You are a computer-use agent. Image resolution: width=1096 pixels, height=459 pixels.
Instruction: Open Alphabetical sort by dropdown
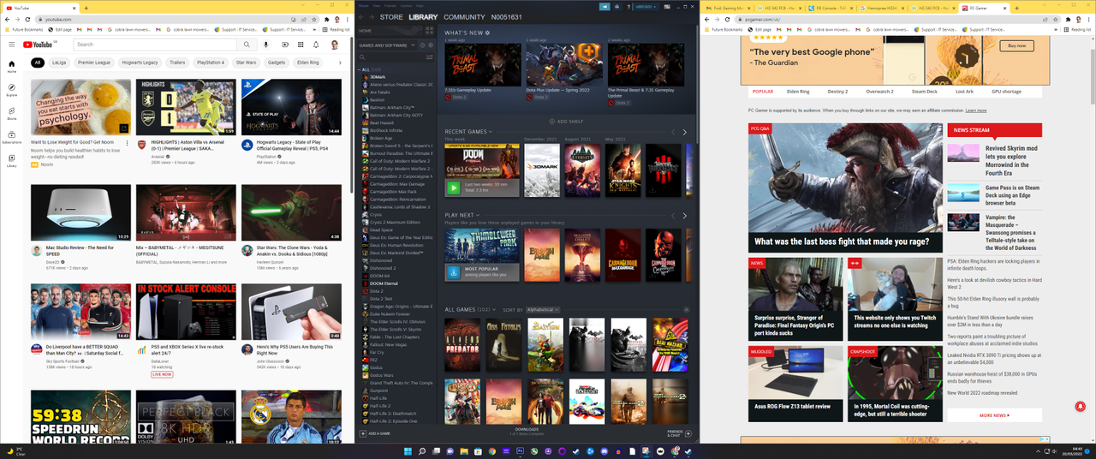[x=543, y=310]
